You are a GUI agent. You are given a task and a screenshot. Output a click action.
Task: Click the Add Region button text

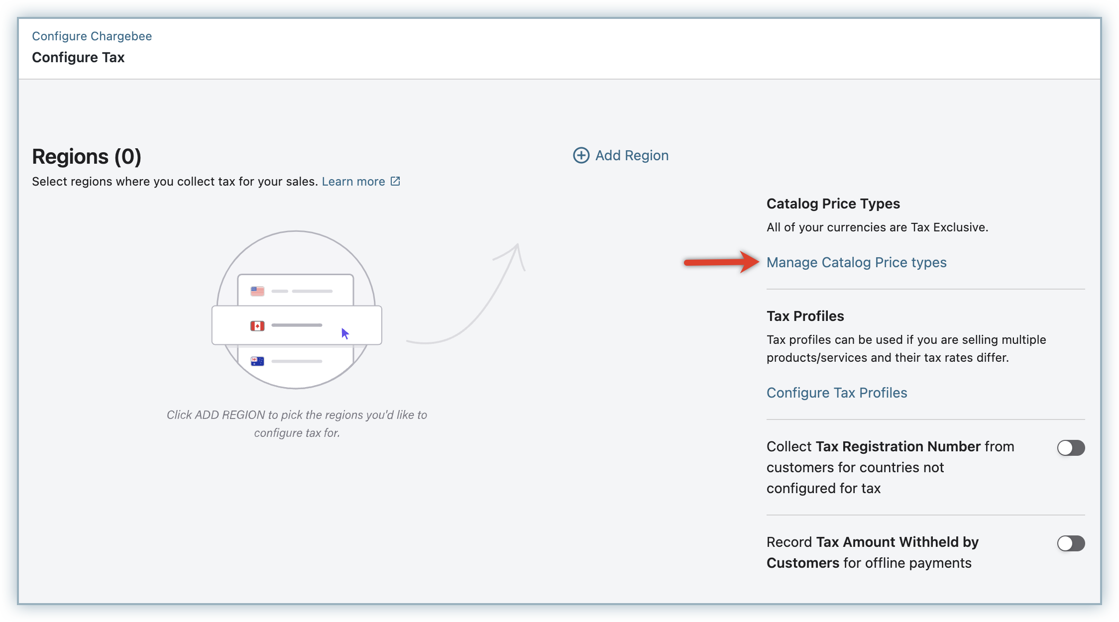pyautogui.click(x=632, y=155)
